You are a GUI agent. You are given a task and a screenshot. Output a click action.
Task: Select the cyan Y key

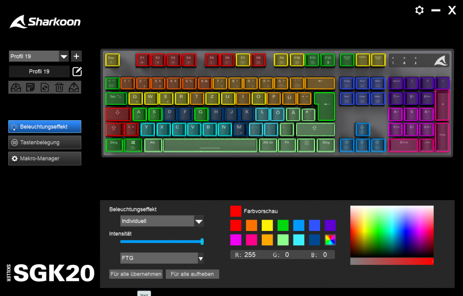coord(147,129)
